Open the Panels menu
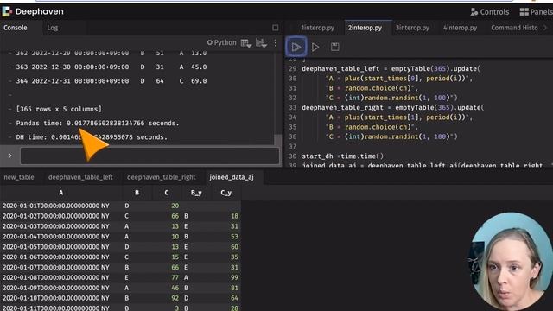553x311 pixels. coord(537,12)
